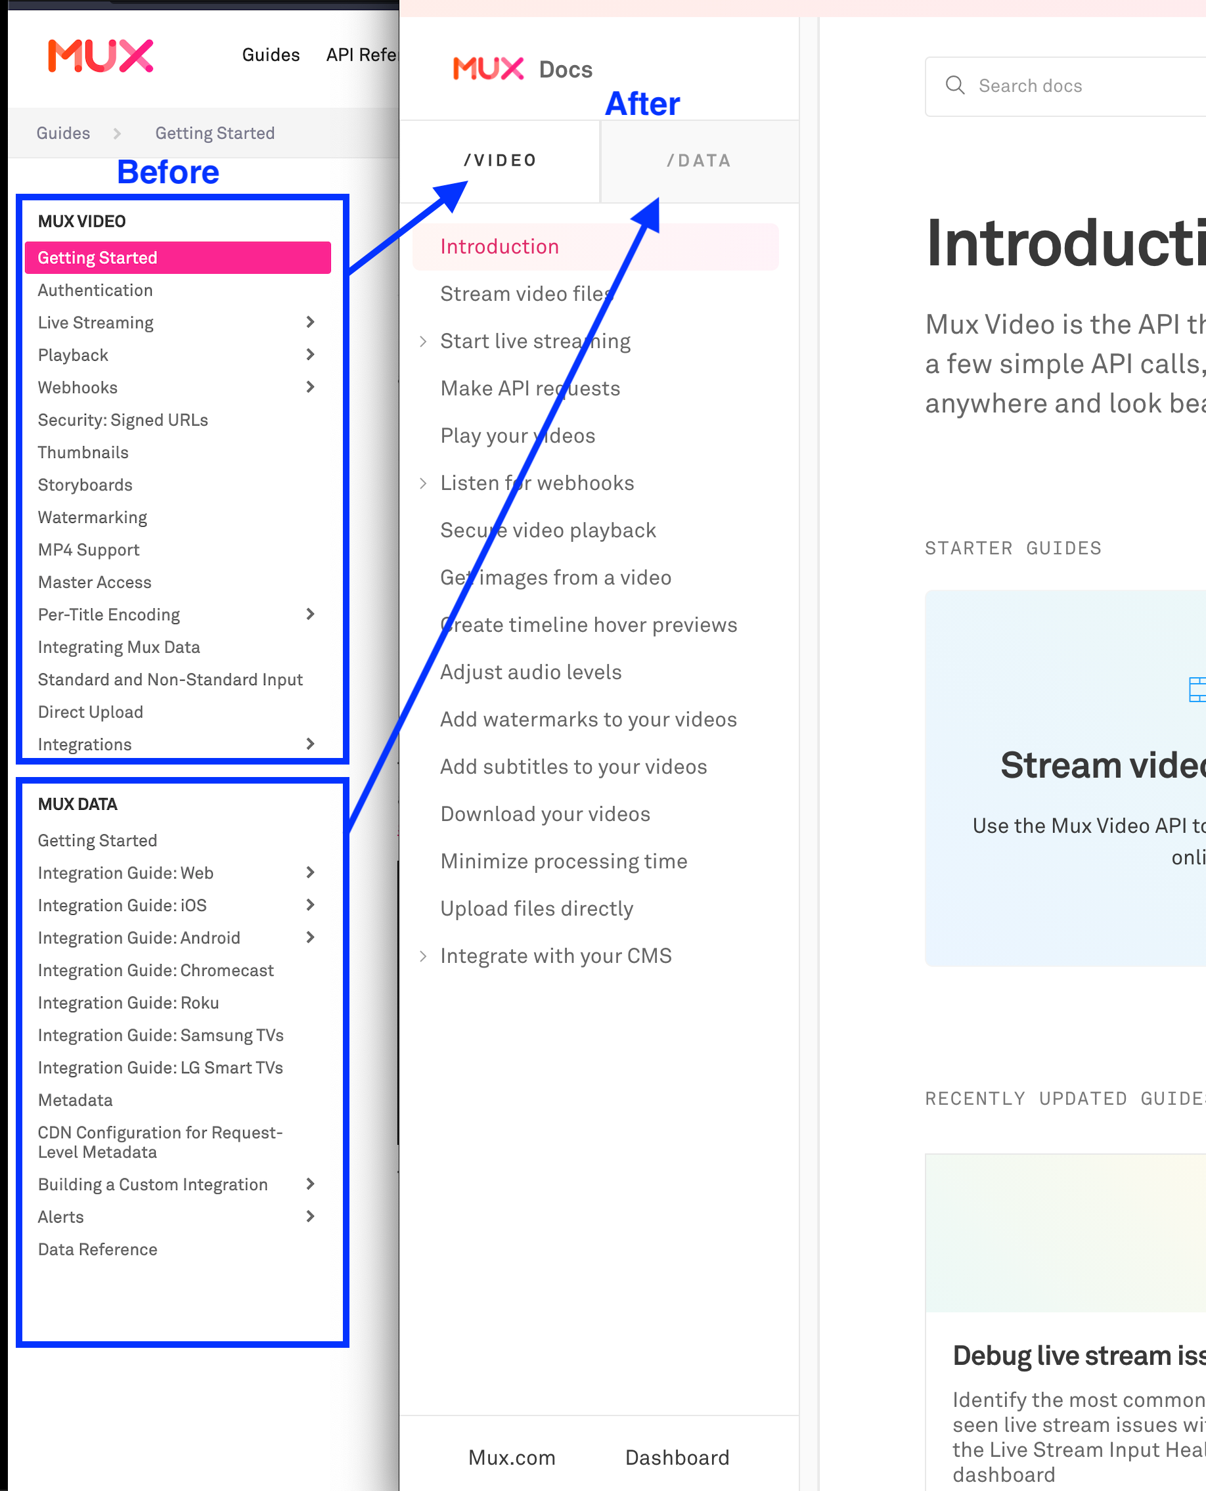
Task: Open API Reference in the top navigation
Action: pyautogui.click(x=361, y=55)
